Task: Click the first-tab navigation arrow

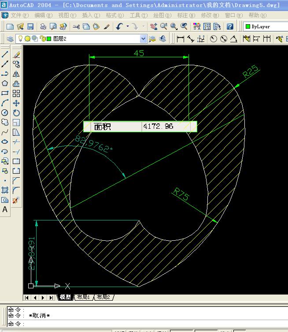Action: click(x=27, y=298)
